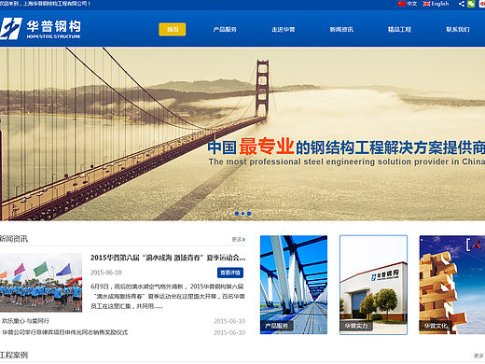This screenshot has height=364, width=485.
Task: Open the 走进华普 menu item
Action: (x=284, y=29)
